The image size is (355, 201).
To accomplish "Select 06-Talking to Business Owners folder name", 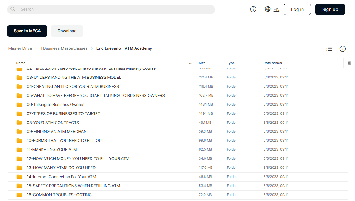I will click(56, 104).
